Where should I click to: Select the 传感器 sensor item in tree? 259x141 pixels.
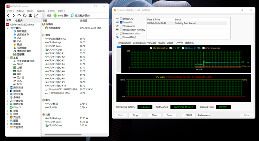pos(19,54)
